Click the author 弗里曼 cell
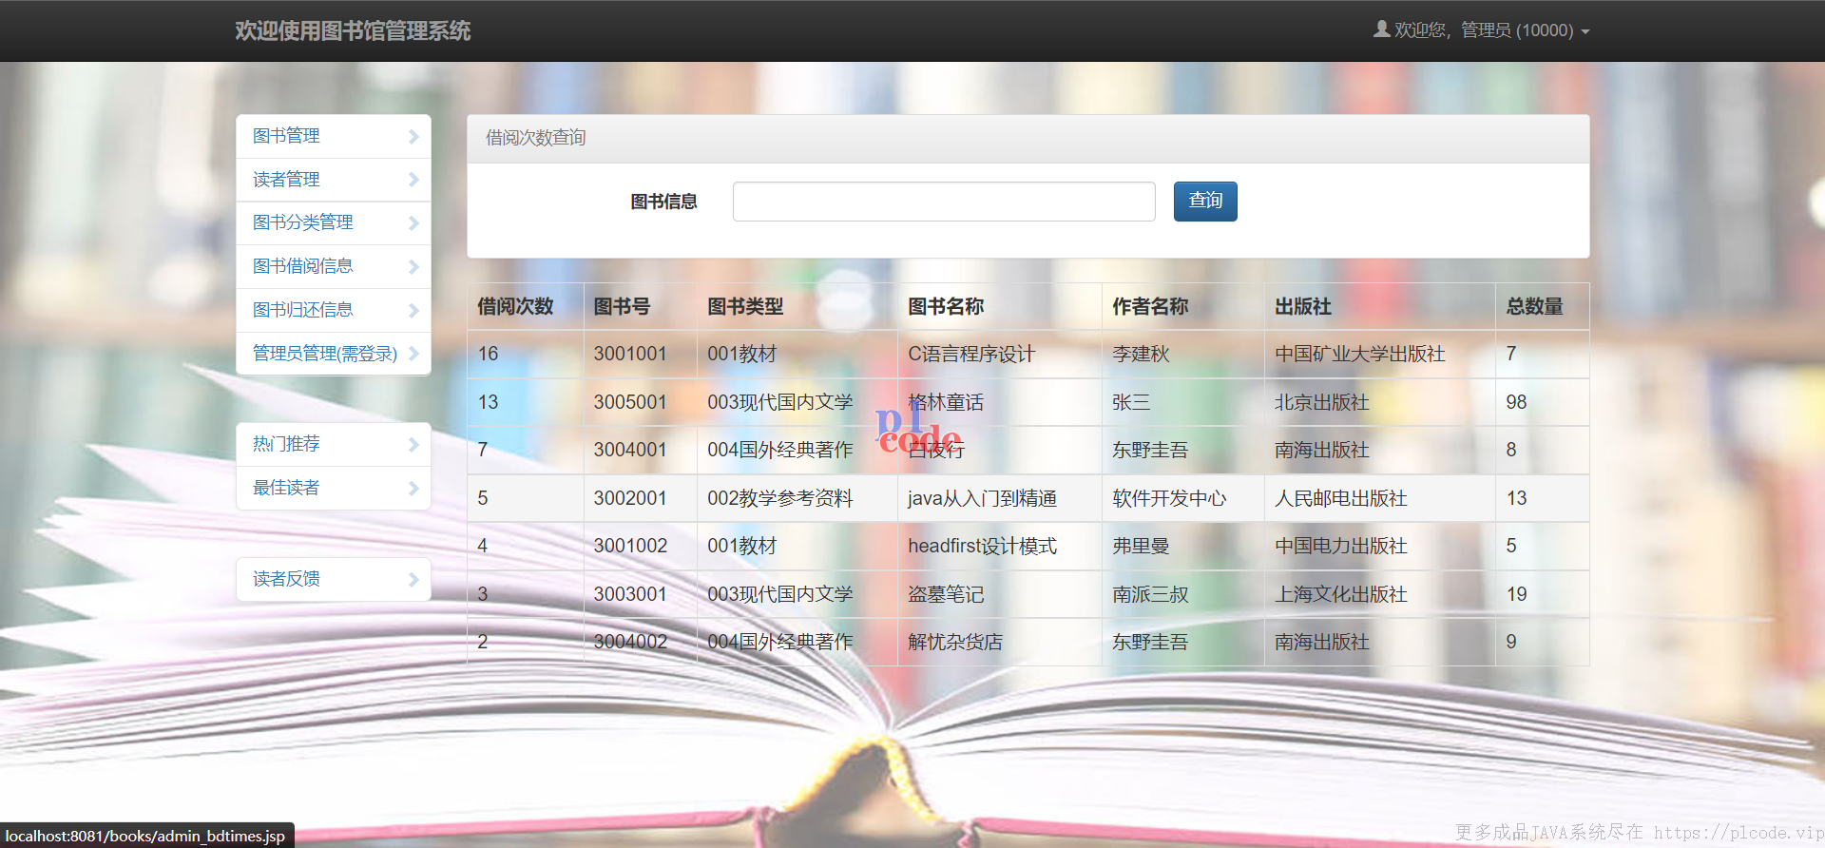This screenshot has width=1825, height=848. [x=1182, y=546]
